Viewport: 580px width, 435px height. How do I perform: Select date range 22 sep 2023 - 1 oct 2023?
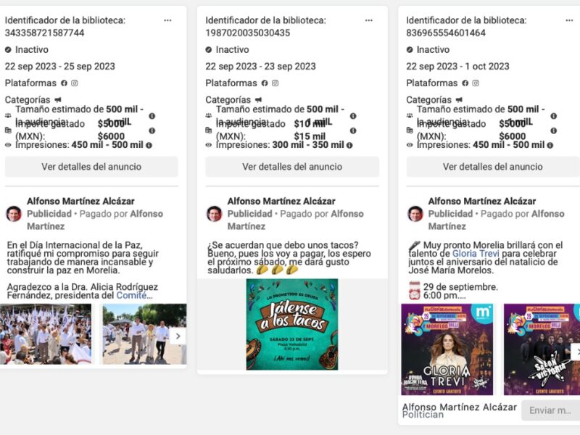pyautogui.click(x=458, y=67)
